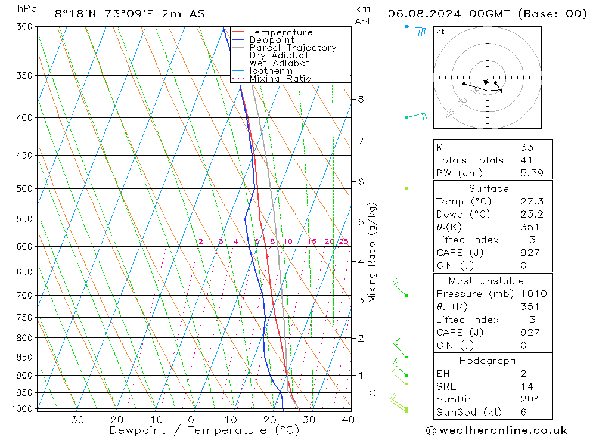
Task: Click the 'Temperature' legend entry
Action: coord(281,32)
